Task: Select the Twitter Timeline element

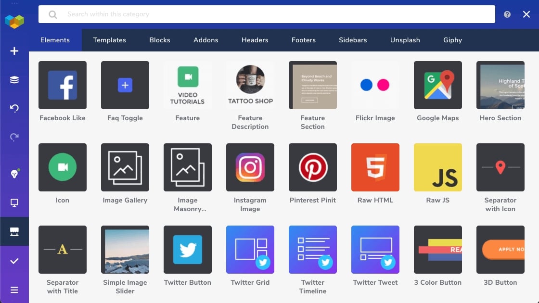Action: pyautogui.click(x=313, y=250)
